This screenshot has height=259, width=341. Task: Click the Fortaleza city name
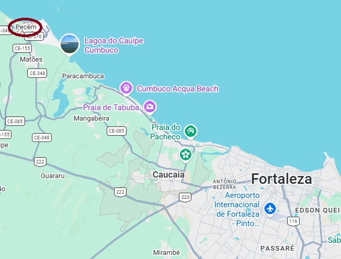(x=281, y=179)
